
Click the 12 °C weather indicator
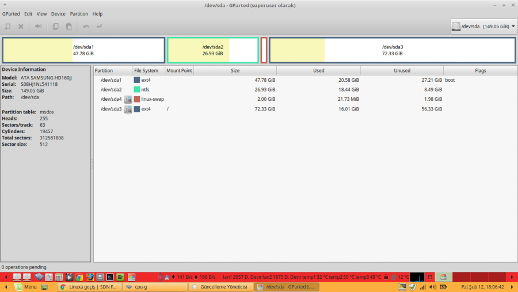click(x=400, y=277)
